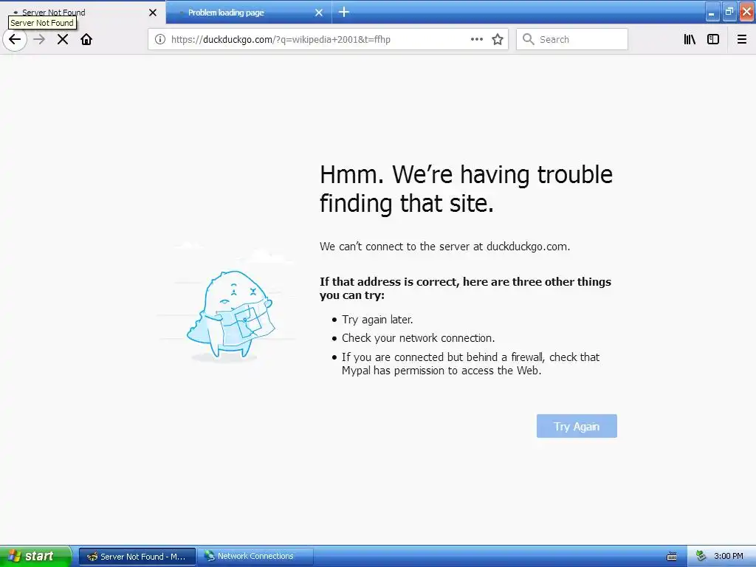Open the home page icon
The width and height of the screenshot is (756, 567).
(x=86, y=39)
